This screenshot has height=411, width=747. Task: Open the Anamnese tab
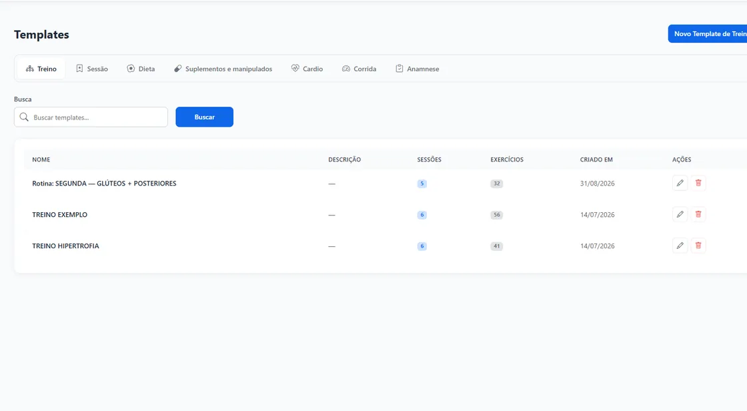pos(418,69)
